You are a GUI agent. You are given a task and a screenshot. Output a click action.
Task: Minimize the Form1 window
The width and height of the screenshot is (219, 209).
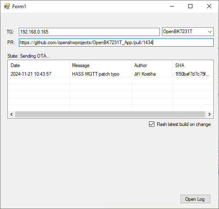172,6
